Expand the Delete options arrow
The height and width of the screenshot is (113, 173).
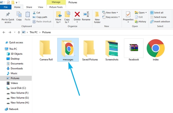pyautogui.click(x=77, y=22)
